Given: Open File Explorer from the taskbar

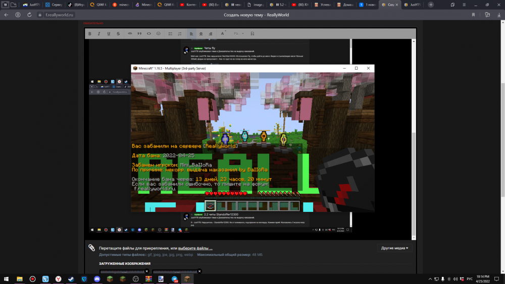Looking at the screenshot, I should click(20, 279).
